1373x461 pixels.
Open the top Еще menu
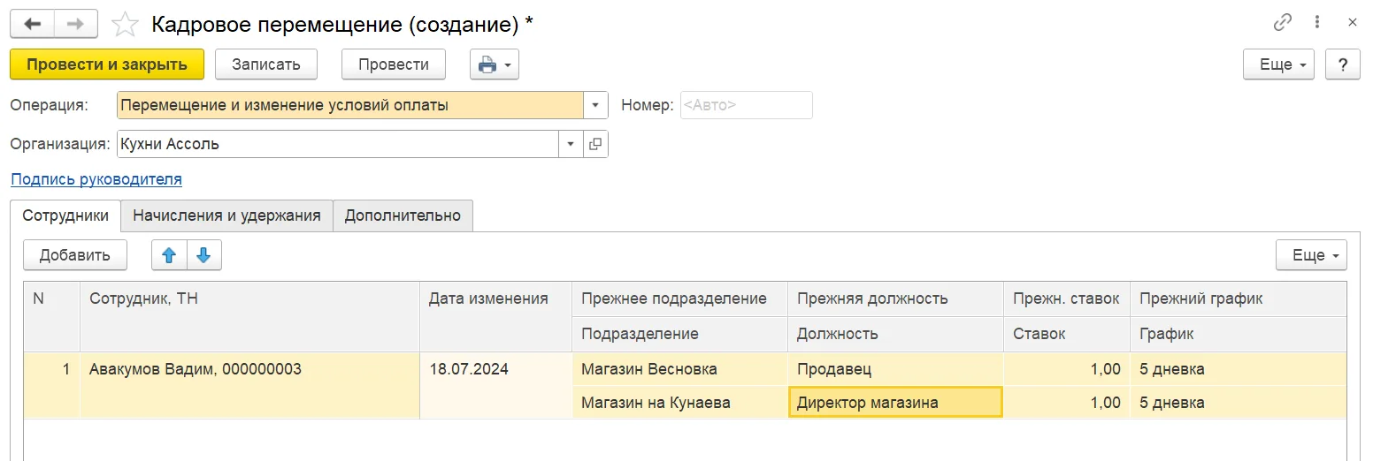(1279, 64)
